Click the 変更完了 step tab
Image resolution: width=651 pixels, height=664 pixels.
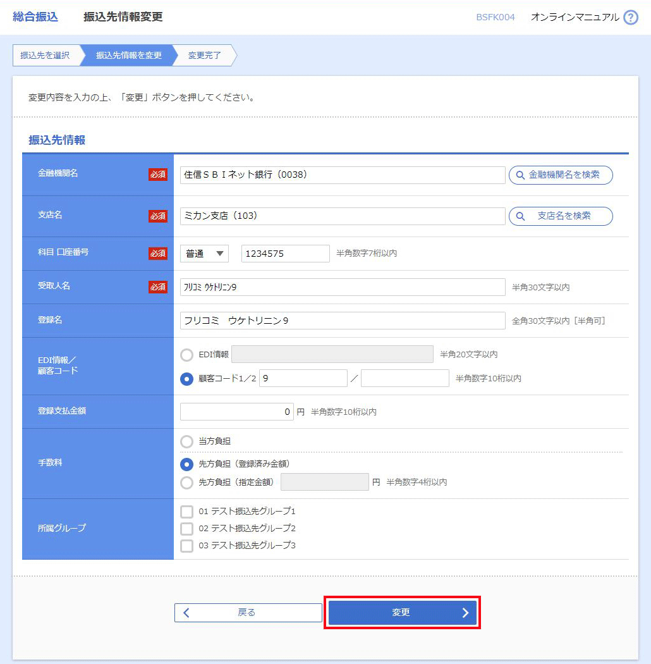click(205, 55)
